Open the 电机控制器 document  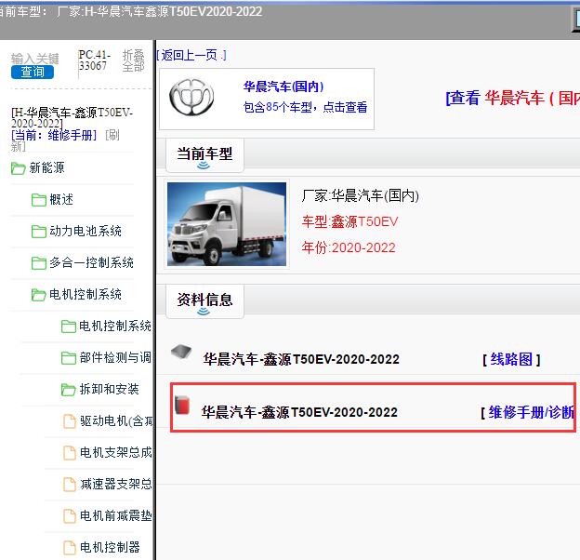click(110, 547)
